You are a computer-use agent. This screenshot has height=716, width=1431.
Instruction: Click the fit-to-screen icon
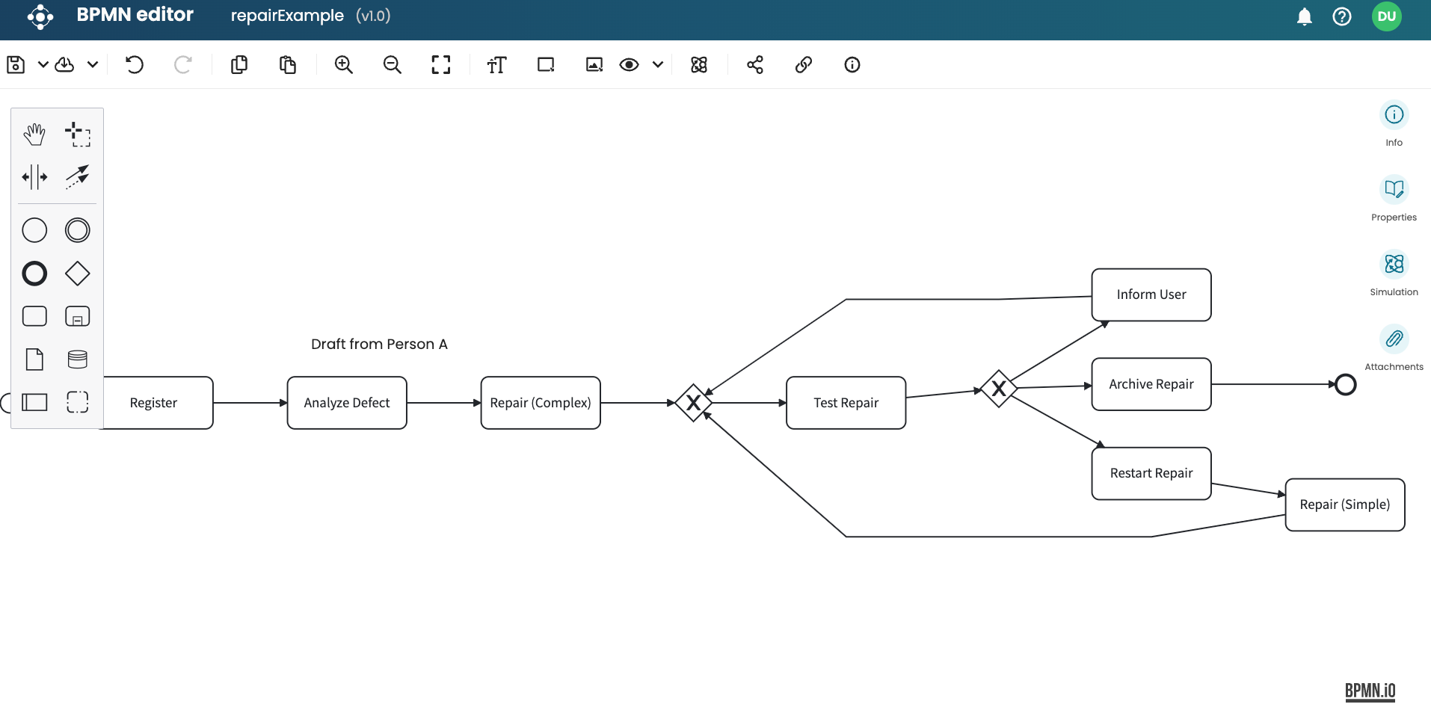coord(441,65)
